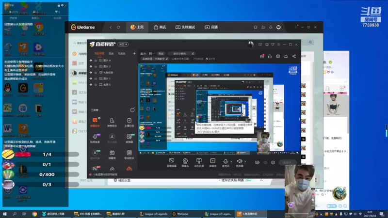Open the WeGame 商店 tab
This screenshot has width=388, height=218.
(160, 27)
